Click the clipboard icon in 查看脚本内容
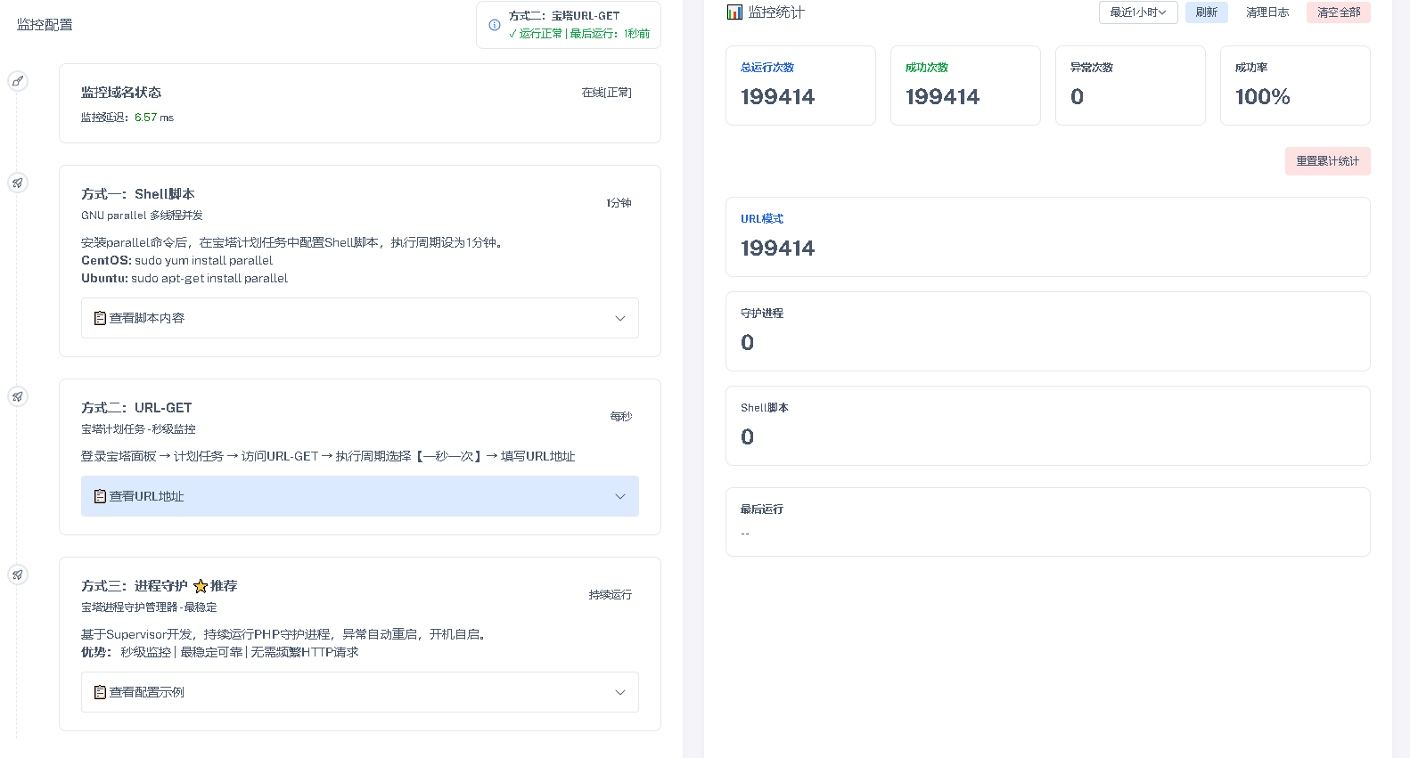 100,318
